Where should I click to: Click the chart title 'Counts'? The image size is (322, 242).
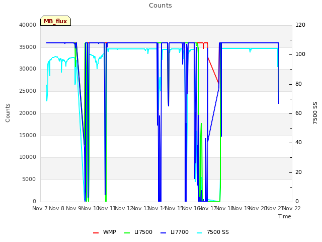[160, 6]
